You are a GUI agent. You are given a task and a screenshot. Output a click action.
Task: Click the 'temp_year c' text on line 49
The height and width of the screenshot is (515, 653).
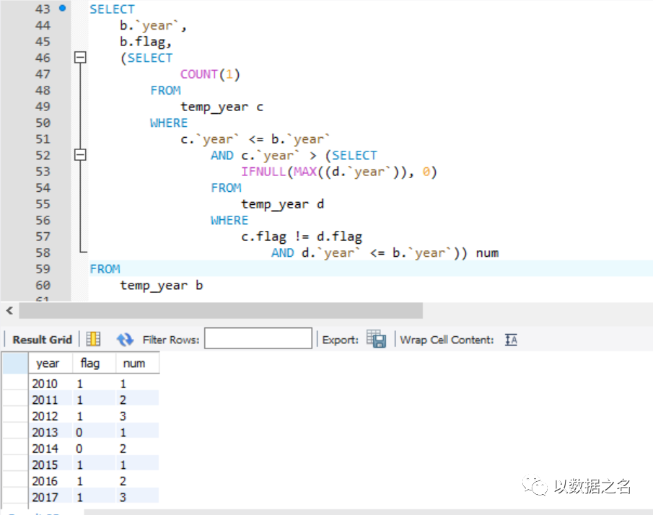(222, 107)
